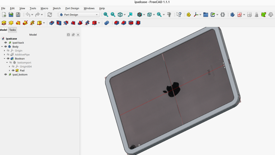Viewport: 275px width, 155px height.
Task: Click the red Create sketch icon
Action: tap(240, 15)
